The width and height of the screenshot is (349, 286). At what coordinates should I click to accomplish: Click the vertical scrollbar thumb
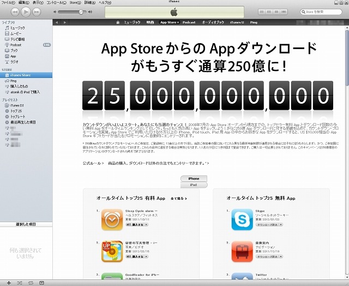[x=347, y=58]
